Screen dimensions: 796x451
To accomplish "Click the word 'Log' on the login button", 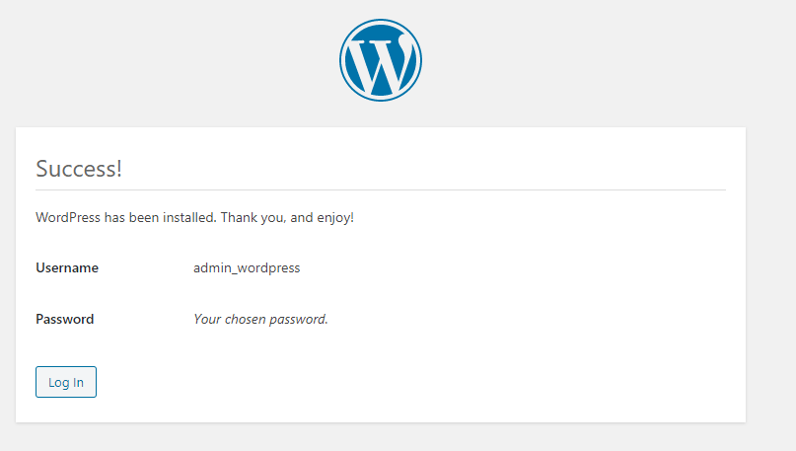I will point(59,383).
